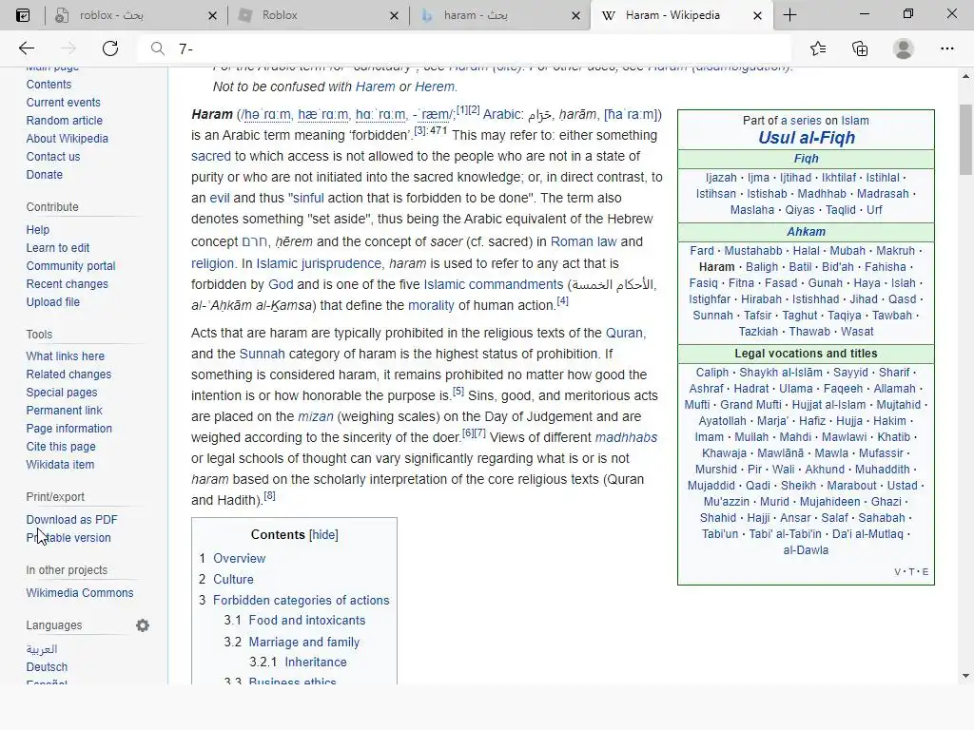Open language settings gear icon
The width and height of the screenshot is (974, 730).
pos(143,625)
